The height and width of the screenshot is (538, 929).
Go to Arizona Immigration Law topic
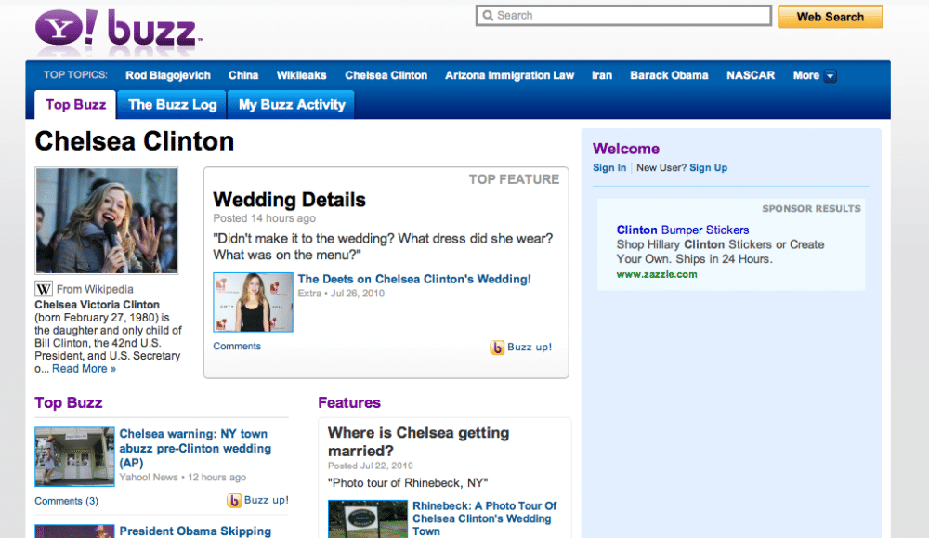(x=509, y=76)
